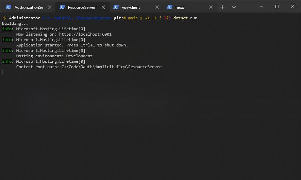
Task: Click PowerShell icon on hexo tab
Action: pyautogui.click(x=169, y=7)
